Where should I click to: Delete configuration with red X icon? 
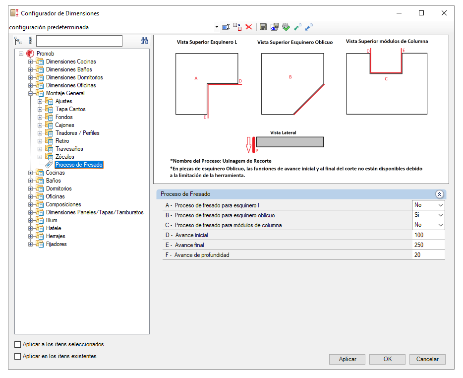pos(249,27)
